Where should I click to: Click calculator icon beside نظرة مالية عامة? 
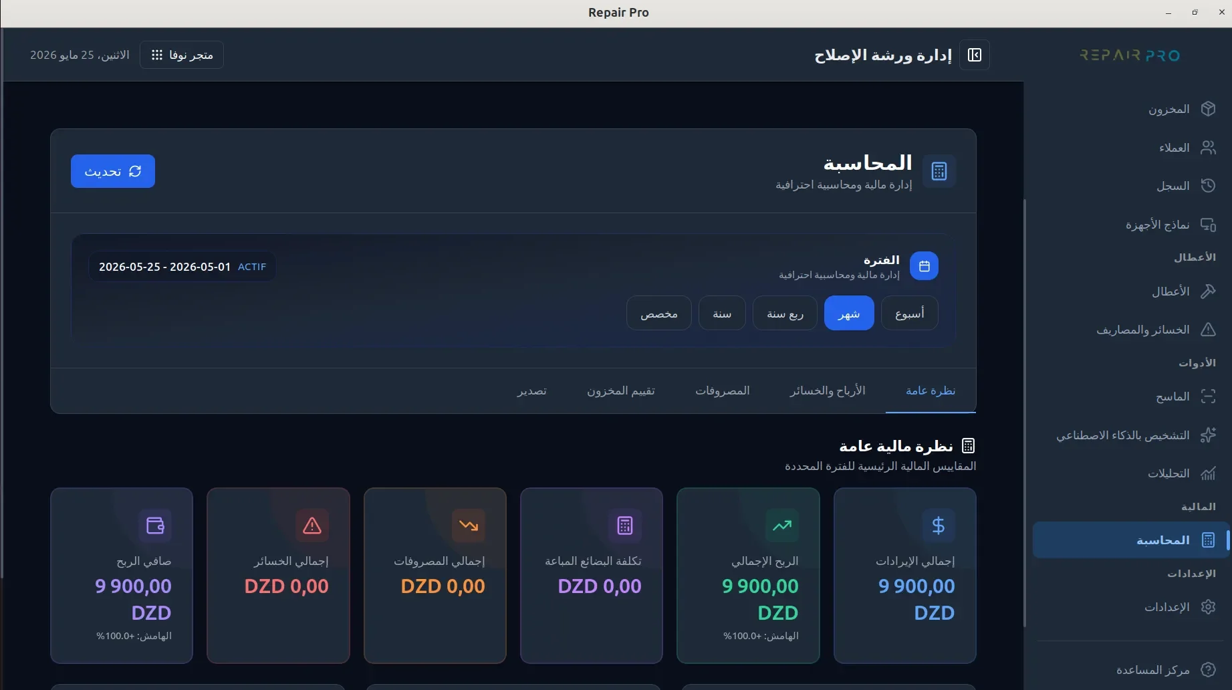coord(968,446)
